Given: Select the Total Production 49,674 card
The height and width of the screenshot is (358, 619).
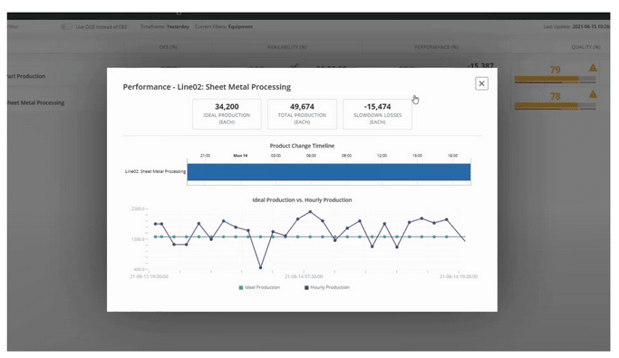Looking at the screenshot, I should (302, 114).
